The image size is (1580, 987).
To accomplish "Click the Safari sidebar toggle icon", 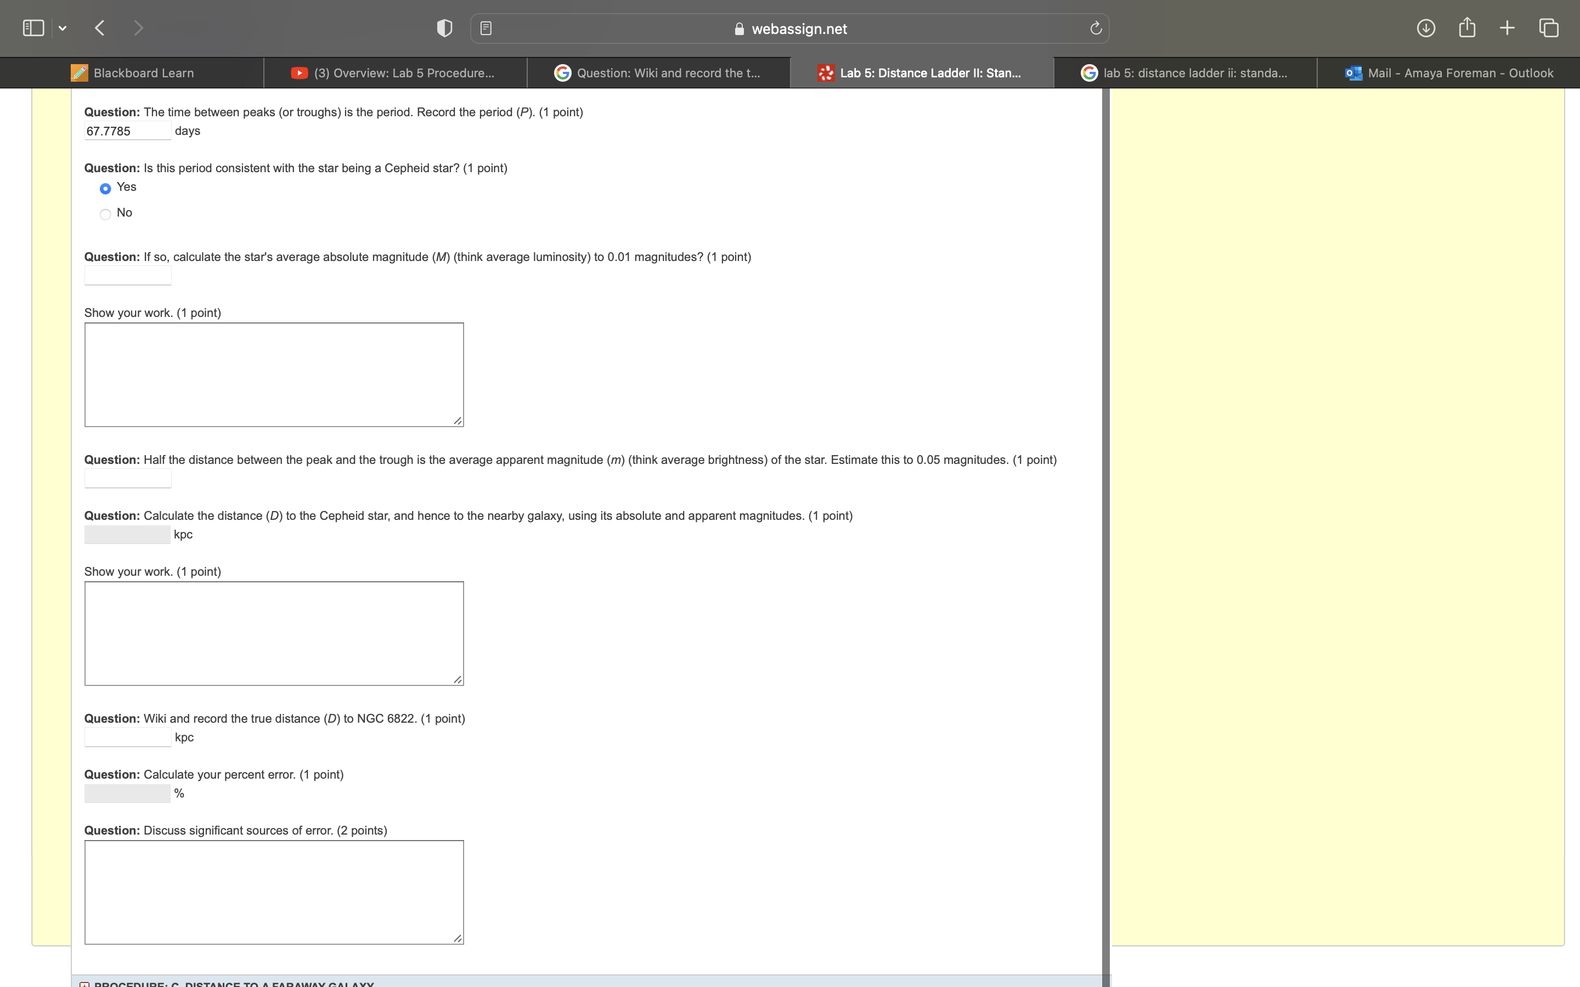I will (33, 28).
